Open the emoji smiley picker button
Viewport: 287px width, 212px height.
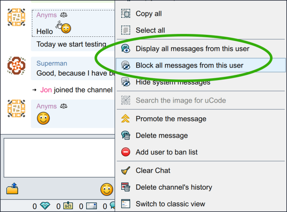(107, 189)
